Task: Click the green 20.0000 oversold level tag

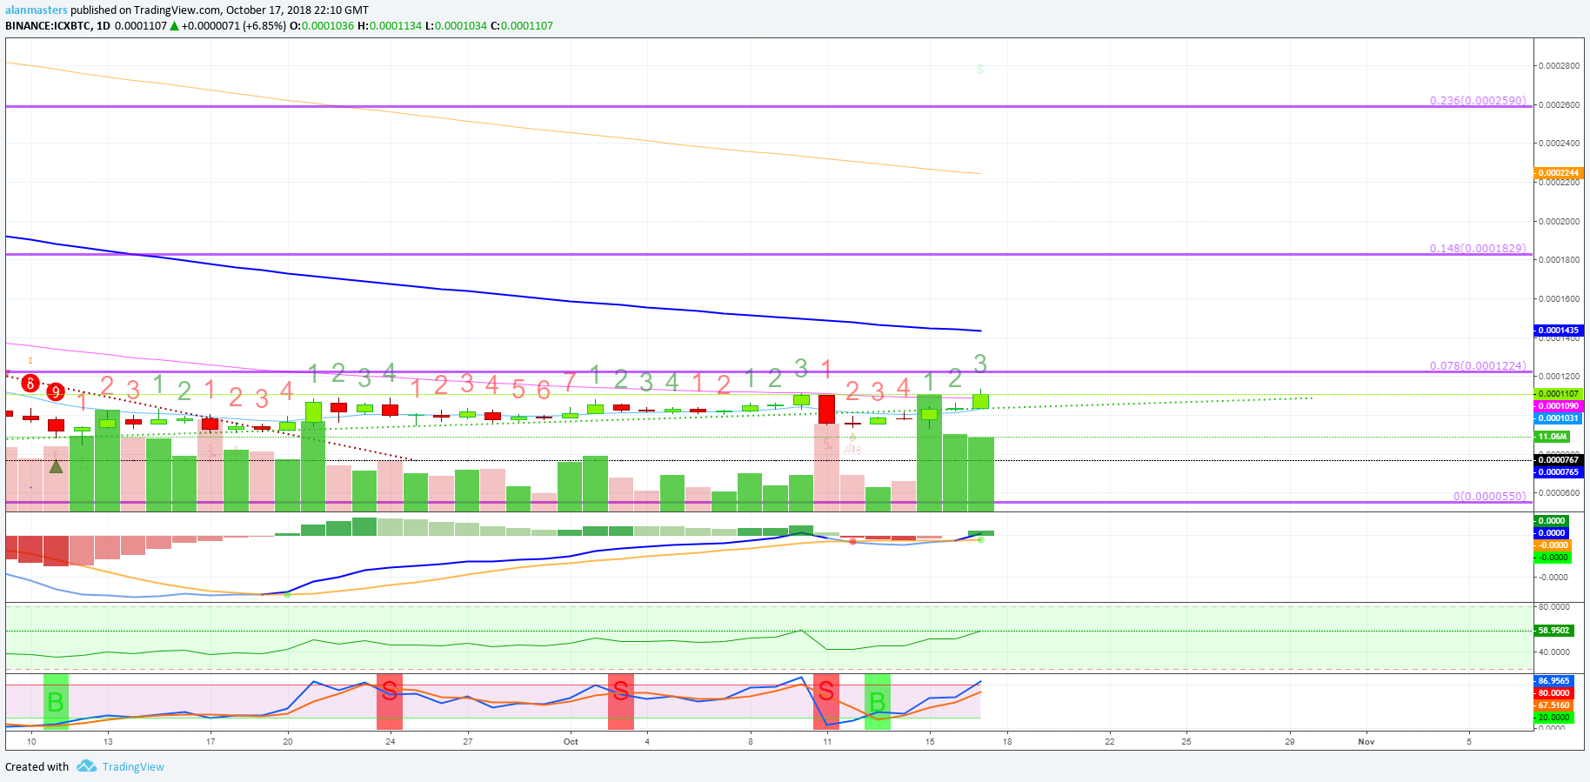Action: (x=1553, y=718)
